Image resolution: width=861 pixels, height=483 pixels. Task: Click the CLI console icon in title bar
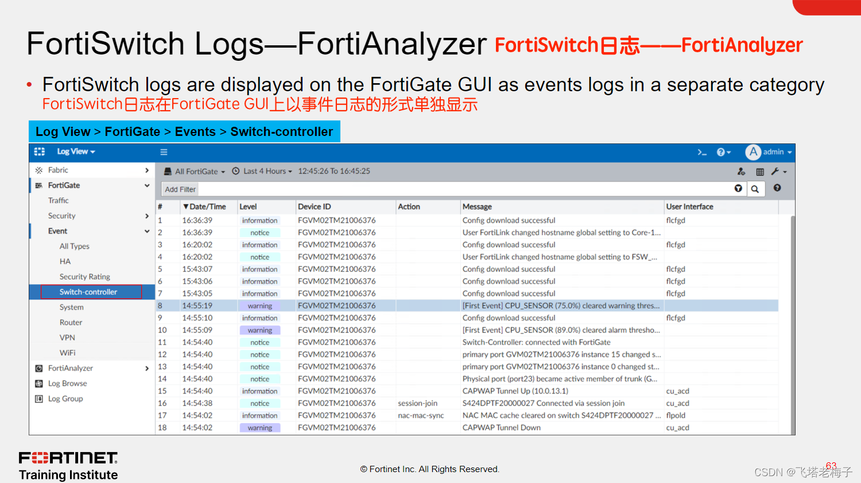pyautogui.click(x=703, y=152)
